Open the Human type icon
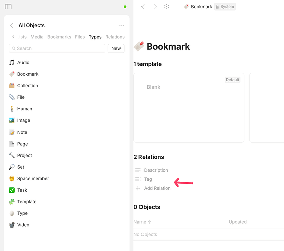 coord(12,109)
